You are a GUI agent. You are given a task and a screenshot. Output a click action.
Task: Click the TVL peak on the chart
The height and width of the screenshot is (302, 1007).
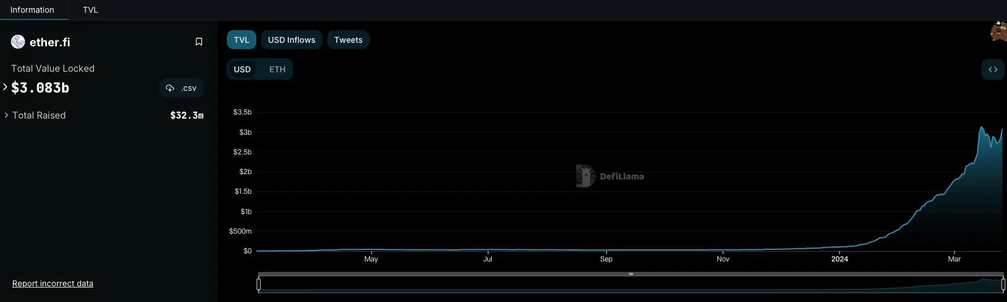[981, 127]
